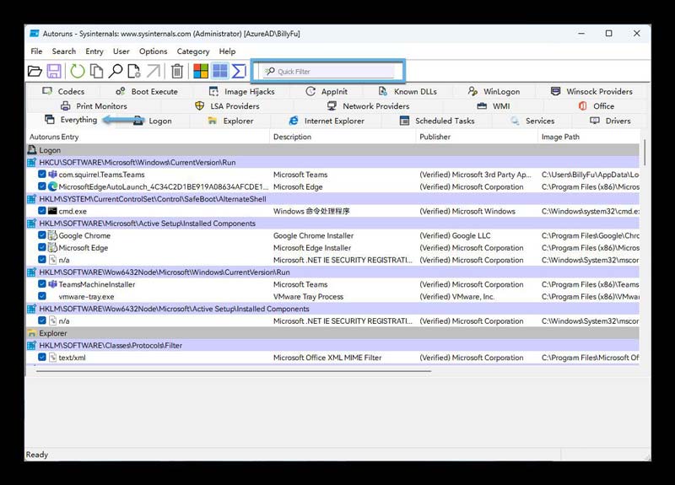This screenshot has width=675, height=485.
Task: Click the Edge icon beside MicrosoftEdgeAutoLaunch entry
Action: coord(52,186)
